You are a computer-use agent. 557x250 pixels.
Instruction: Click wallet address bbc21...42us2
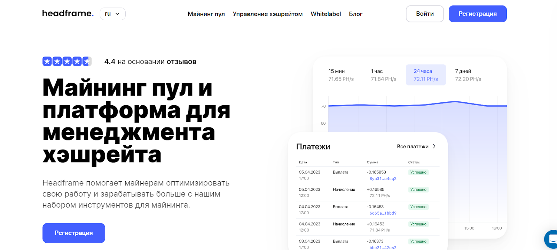pyautogui.click(x=383, y=248)
